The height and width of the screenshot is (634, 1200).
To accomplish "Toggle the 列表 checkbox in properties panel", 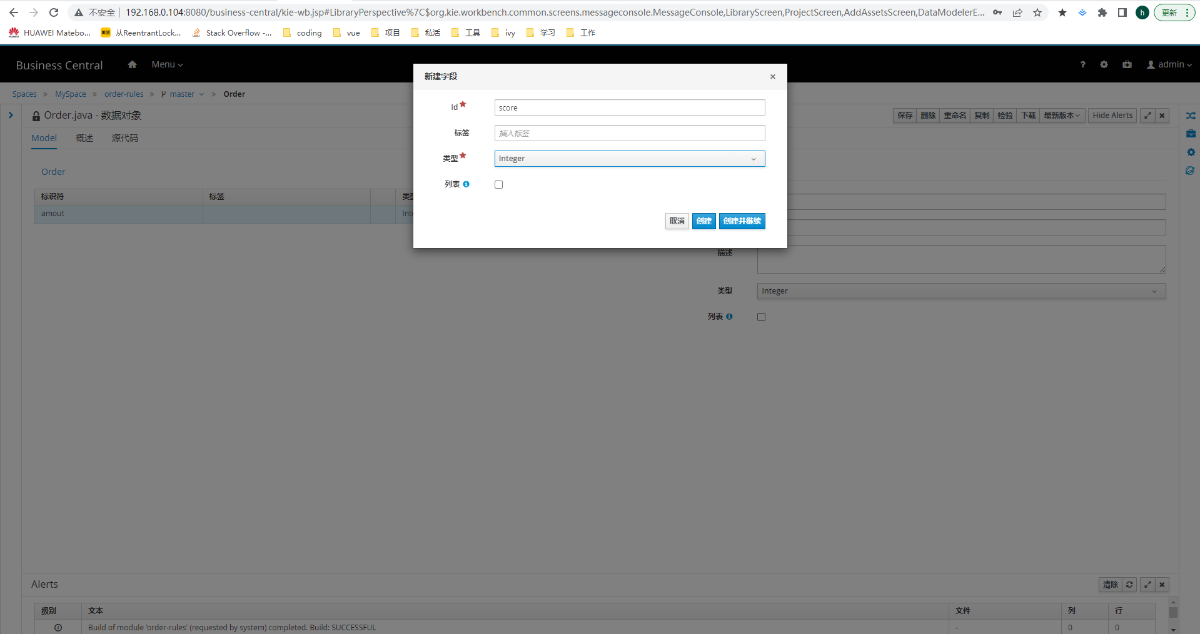I will [761, 317].
